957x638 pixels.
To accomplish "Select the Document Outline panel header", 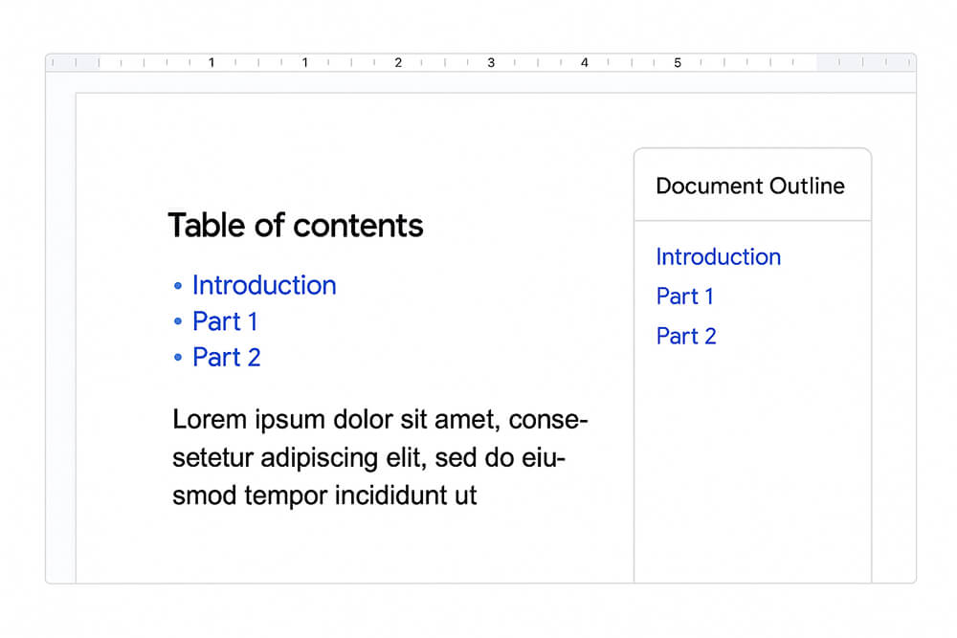I will [x=750, y=186].
